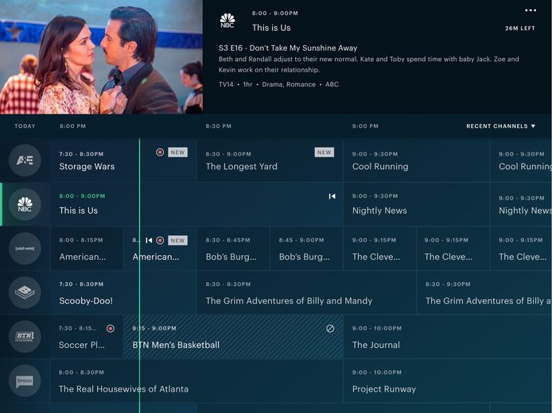This screenshot has height=413, width=552.
Task: Select The Journal 9:00-10:00PM program
Action: coord(447,337)
